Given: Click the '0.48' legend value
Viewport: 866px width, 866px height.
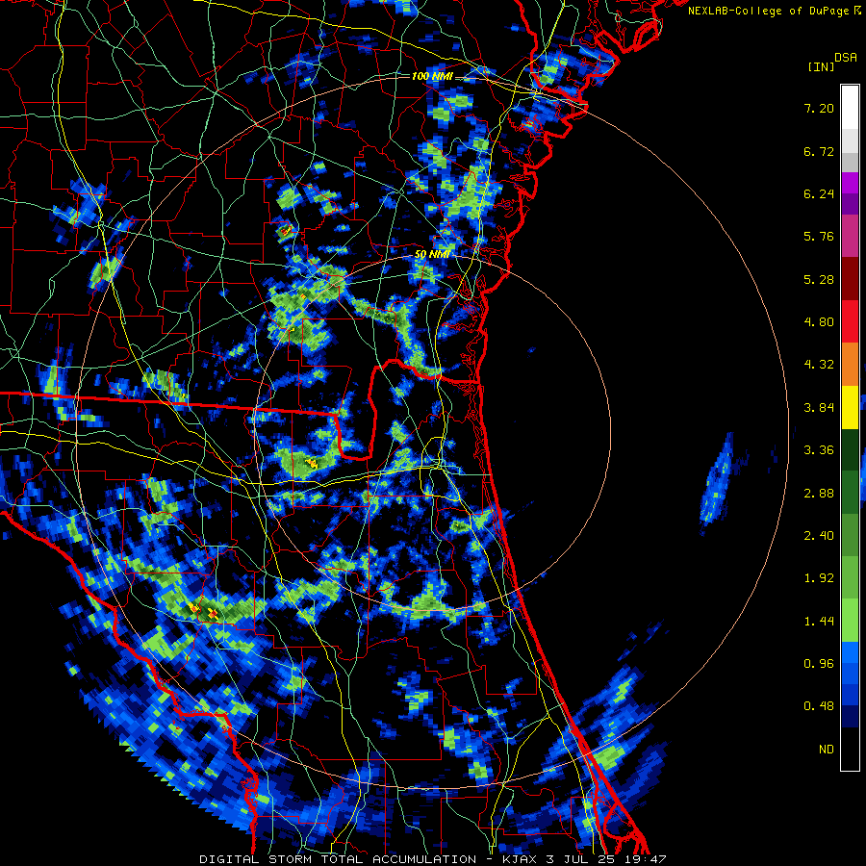Looking at the screenshot, I should (x=819, y=706).
